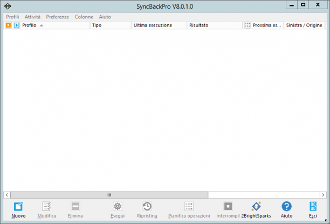Open Aiuto help question mark icon

pos(287,206)
